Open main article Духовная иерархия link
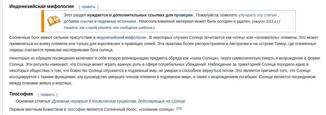Viewport: 326px width, 115px height. 118,101
